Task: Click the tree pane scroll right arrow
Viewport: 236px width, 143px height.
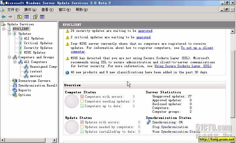Action: 55,140
